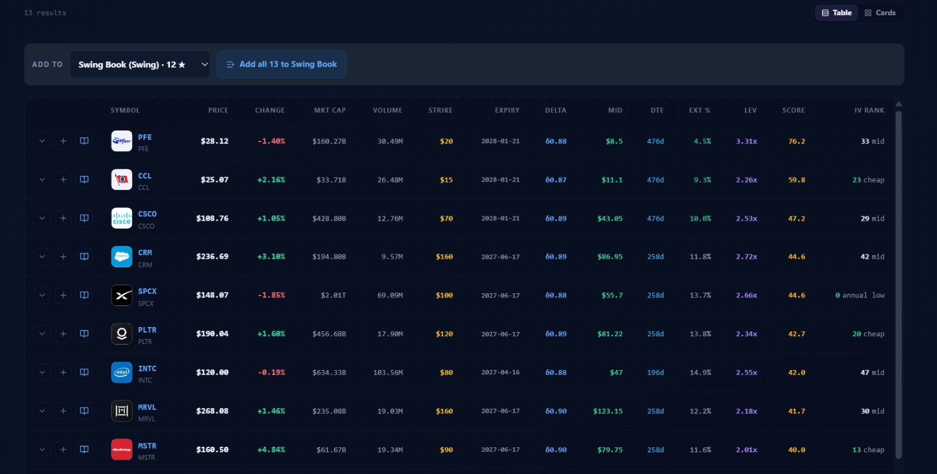Open the MRVL symbol link

tap(147, 407)
